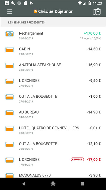Tap the AU BUREAU card icon
Viewport: 106px width, 190px height.
(x=9, y=113)
